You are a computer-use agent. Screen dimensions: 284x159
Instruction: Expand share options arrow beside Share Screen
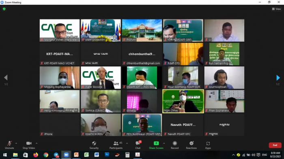coord(164,143)
